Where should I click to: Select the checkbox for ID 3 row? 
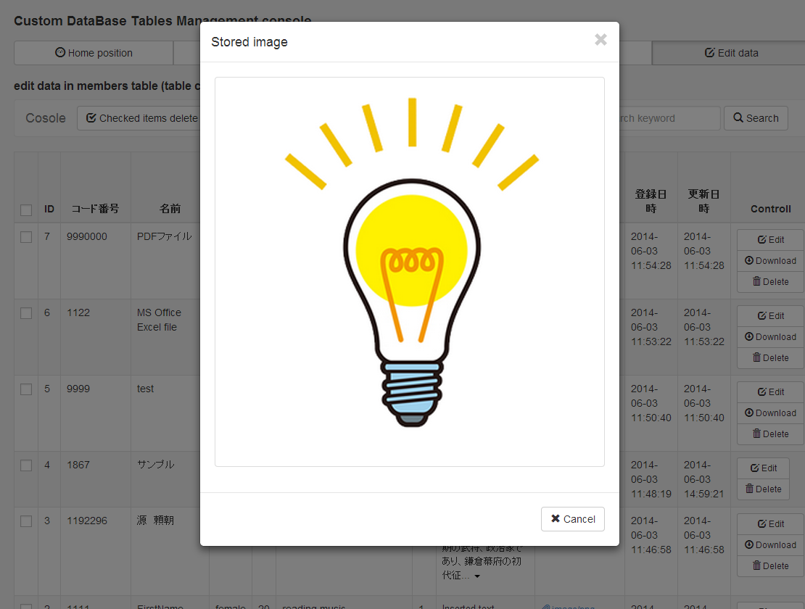(x=26, y=521)
